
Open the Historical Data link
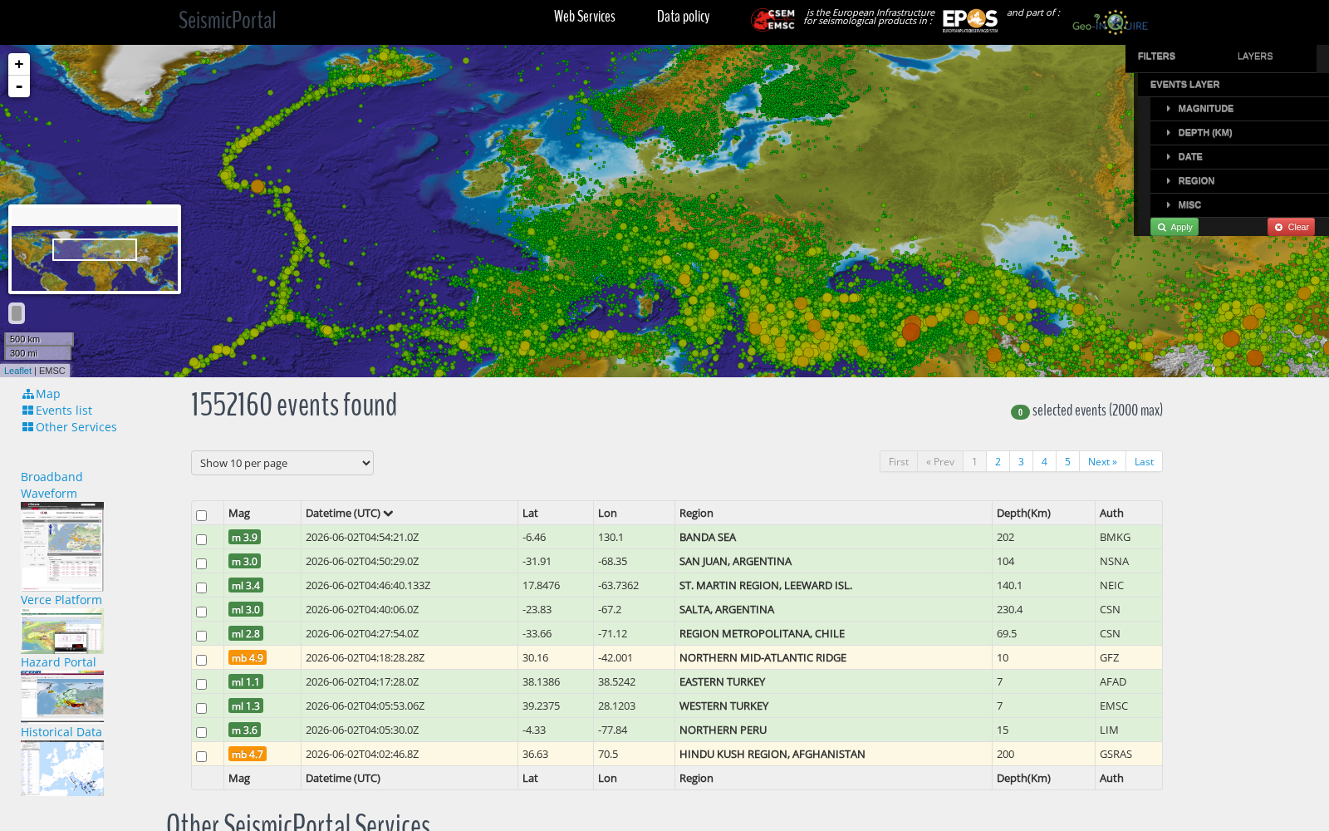[x=61, y=732]
